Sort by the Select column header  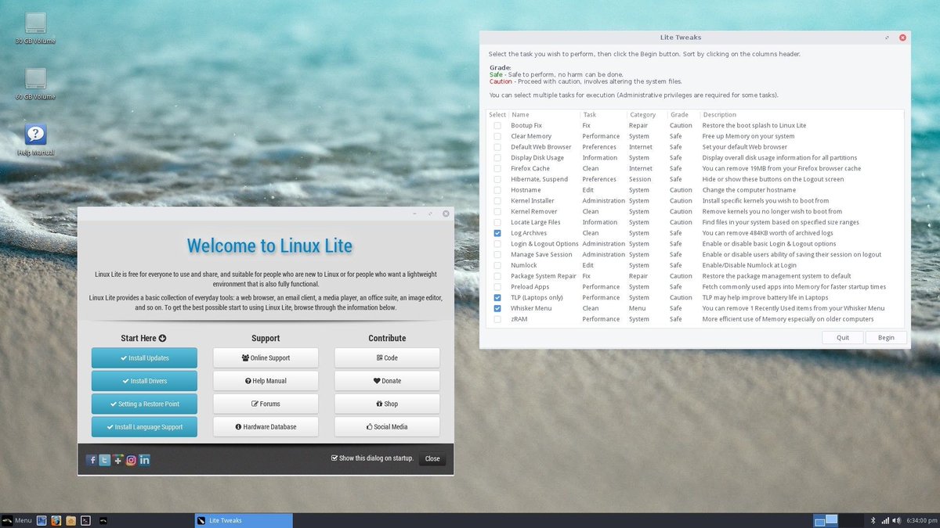[497, 114]
